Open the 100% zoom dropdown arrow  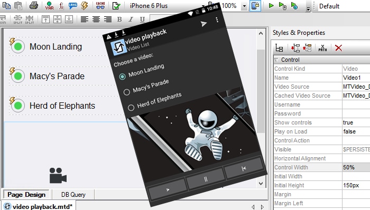244,6
